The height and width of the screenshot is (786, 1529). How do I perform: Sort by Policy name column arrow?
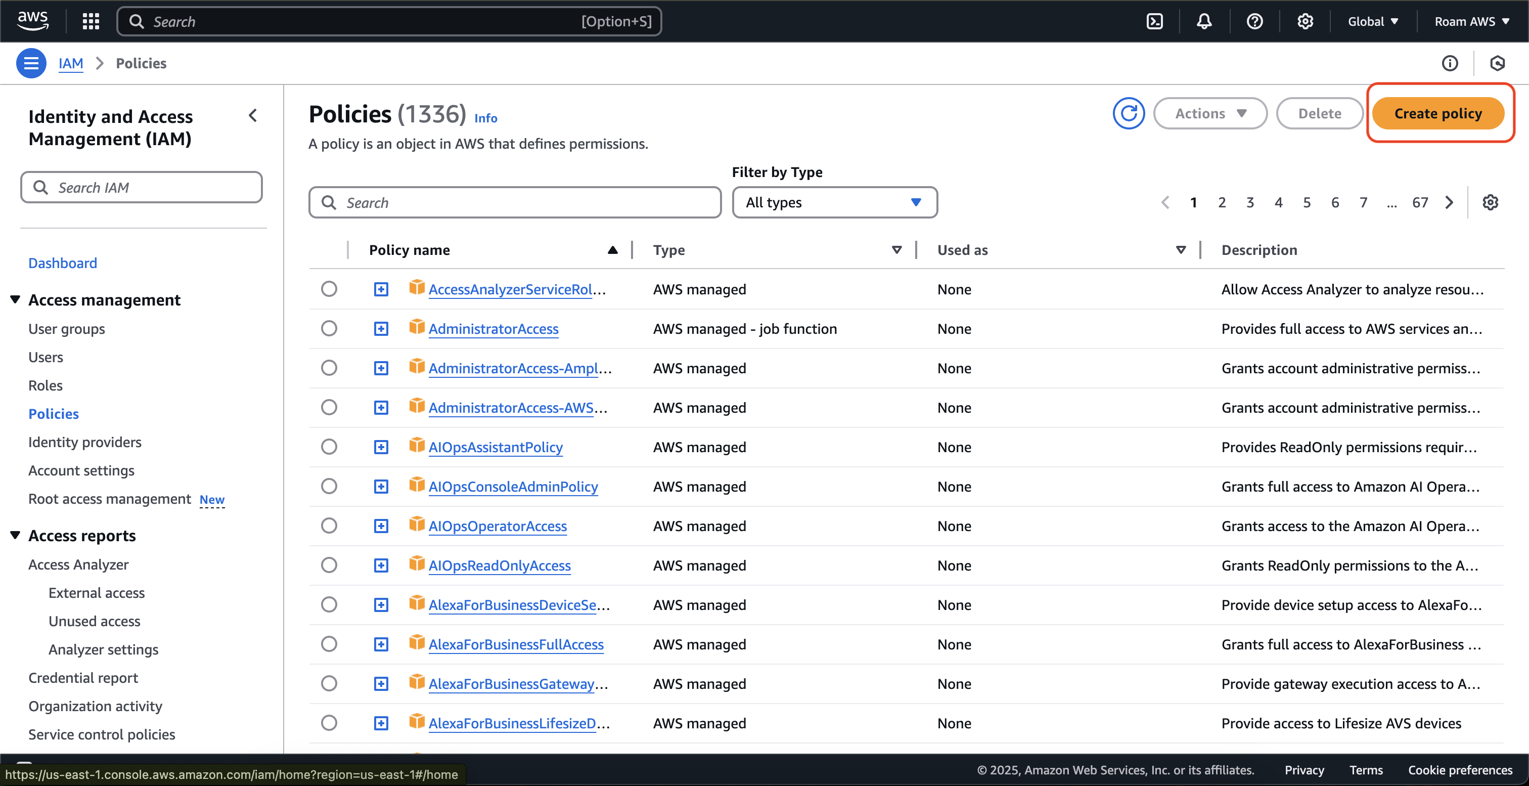pyautogui.click(x=612, y=250)
